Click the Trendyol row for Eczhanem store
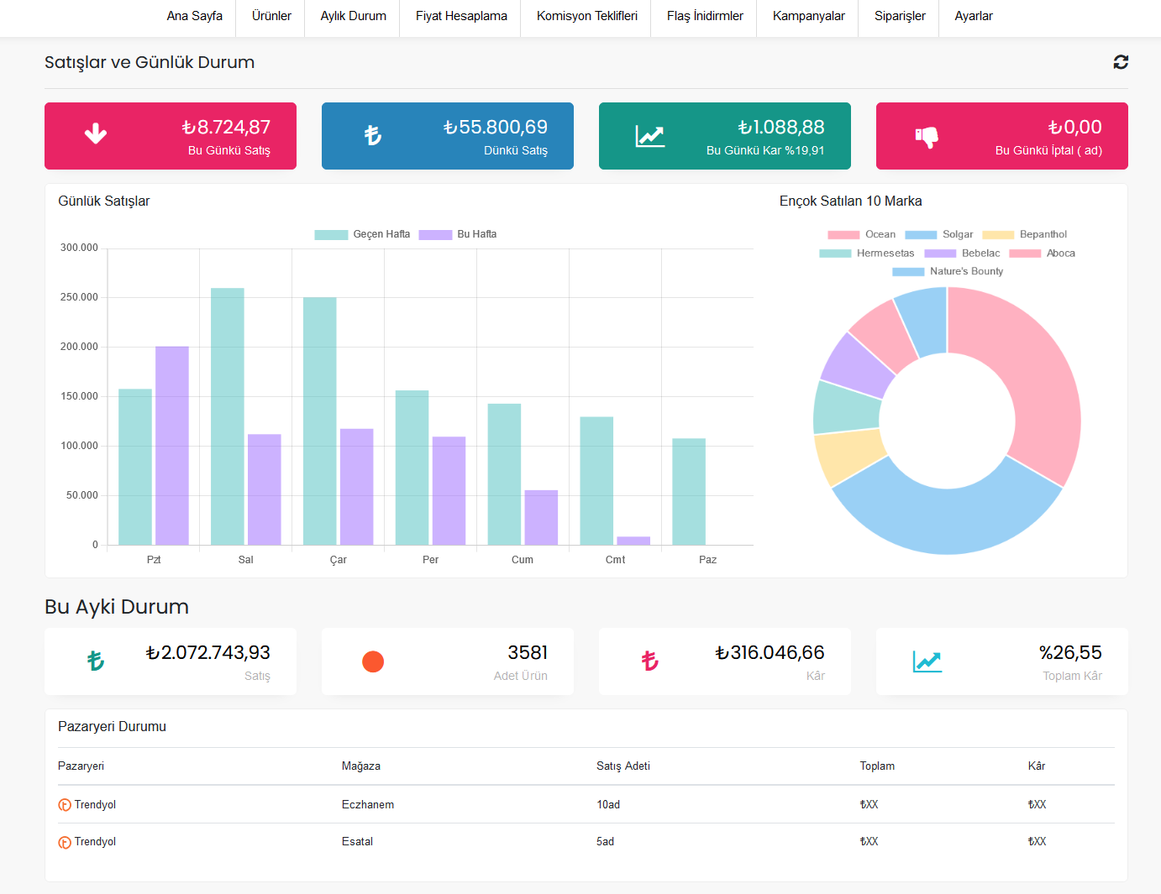The image size is (1161, 894). [95, 804]
